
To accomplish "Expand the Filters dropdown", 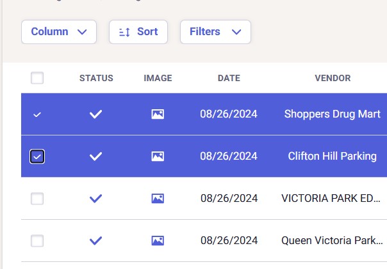I will point(215,32).
